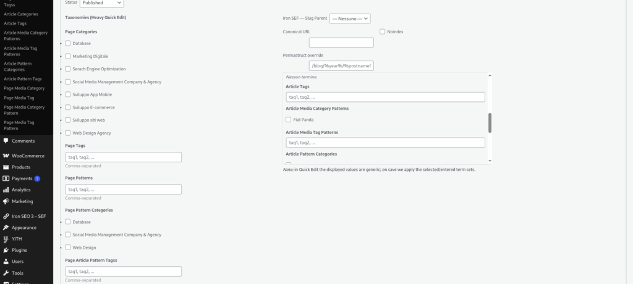Viewport: 633px width, 284px height.
Task: Click the Analytics bar chart icon
Action: pos(6,190)
